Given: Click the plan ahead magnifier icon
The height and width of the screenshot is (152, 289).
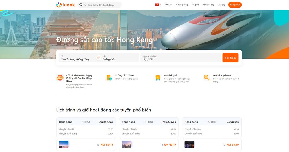Looking at the screenshot, I should [x=207, y=77].
